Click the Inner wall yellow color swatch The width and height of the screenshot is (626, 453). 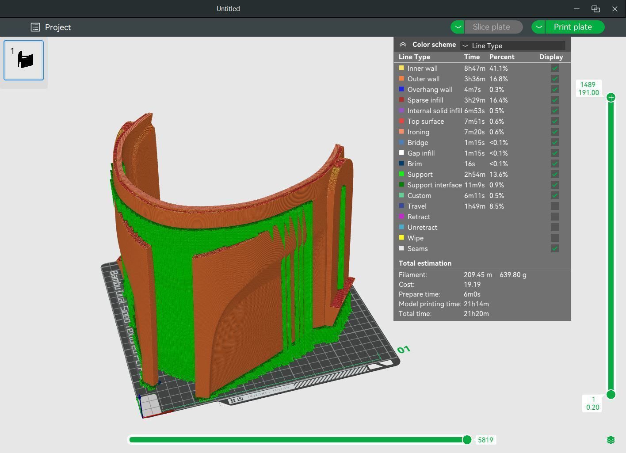point(401,68)
